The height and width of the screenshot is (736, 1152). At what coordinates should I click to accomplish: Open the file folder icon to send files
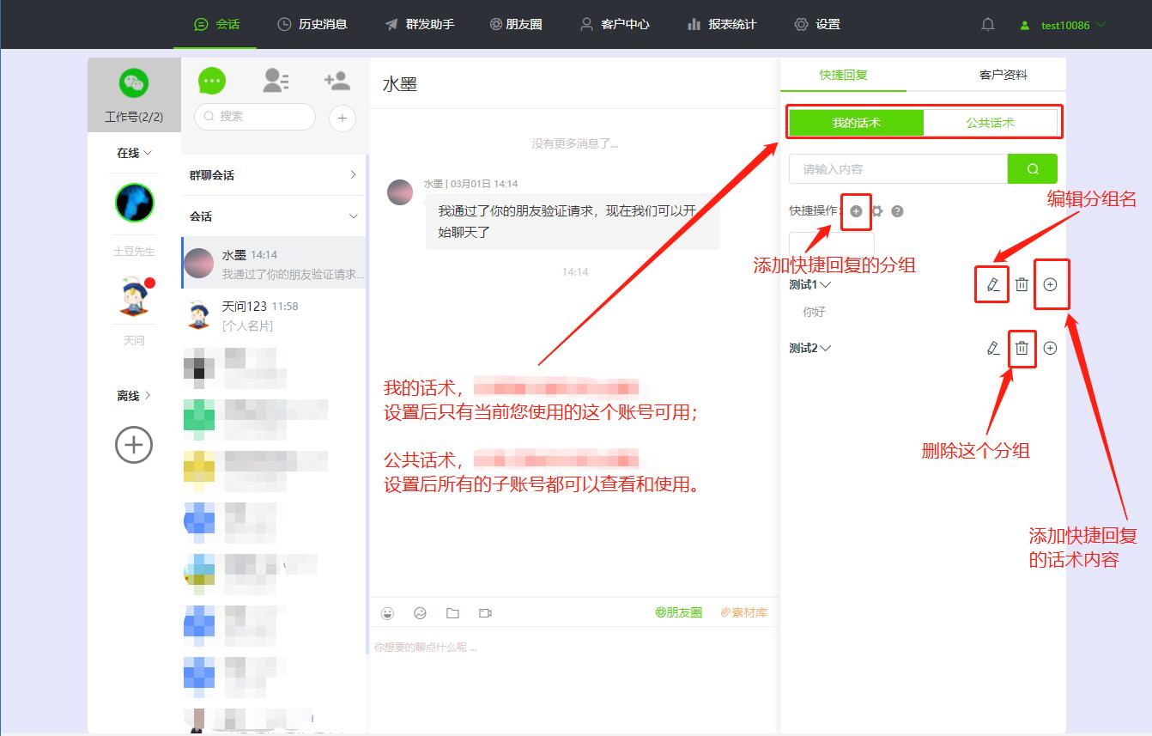453,611
